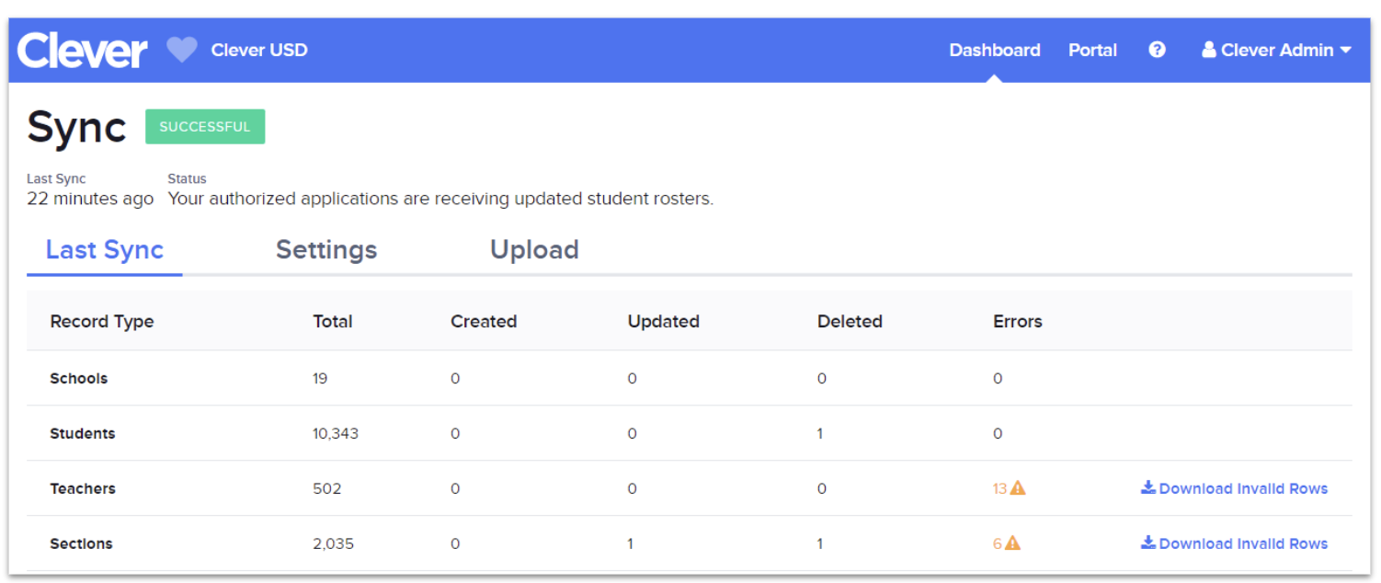Click the Sections updated count link
Screen dimensions: 1381x583
(x=631, y=543)
